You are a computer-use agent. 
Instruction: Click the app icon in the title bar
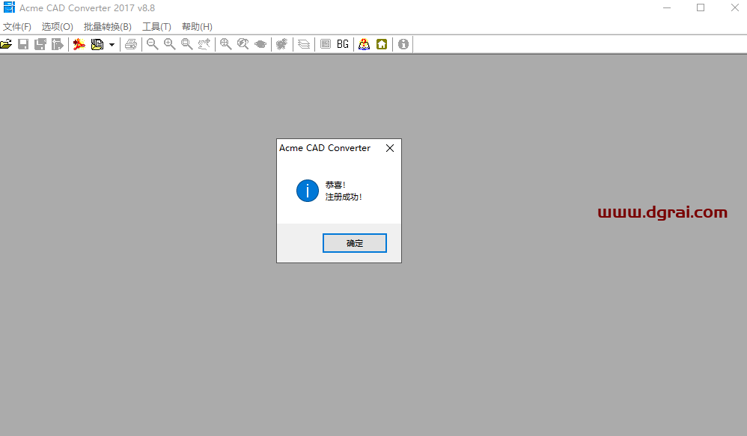point(9,7)
